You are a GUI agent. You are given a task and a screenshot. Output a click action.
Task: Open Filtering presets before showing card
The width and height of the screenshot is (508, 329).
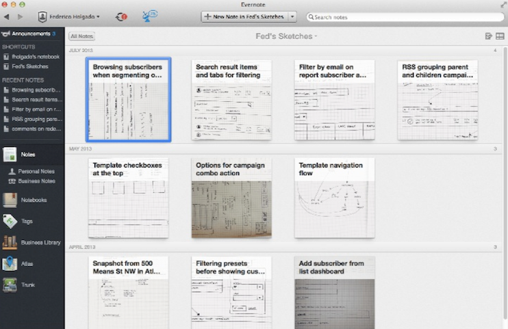(231, 293)
